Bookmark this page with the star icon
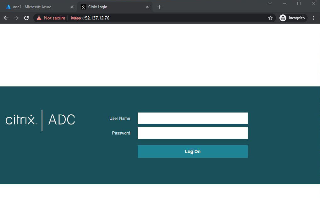 [x=270, y=18]
